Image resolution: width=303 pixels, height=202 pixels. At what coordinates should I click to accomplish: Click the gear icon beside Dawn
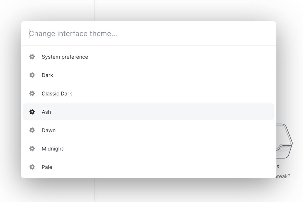[32, 130]
